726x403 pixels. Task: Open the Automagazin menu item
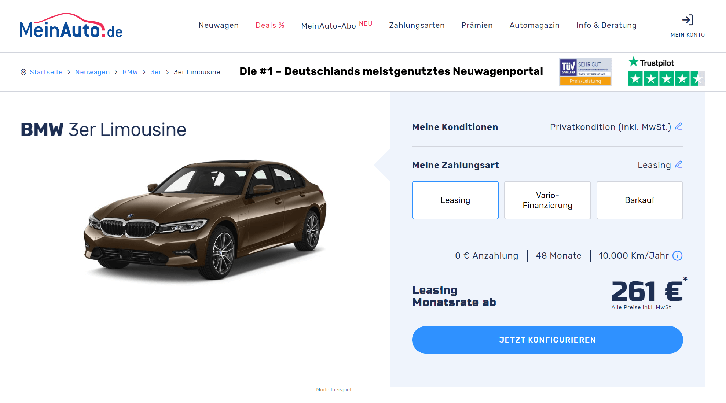(x=535, y=25)
